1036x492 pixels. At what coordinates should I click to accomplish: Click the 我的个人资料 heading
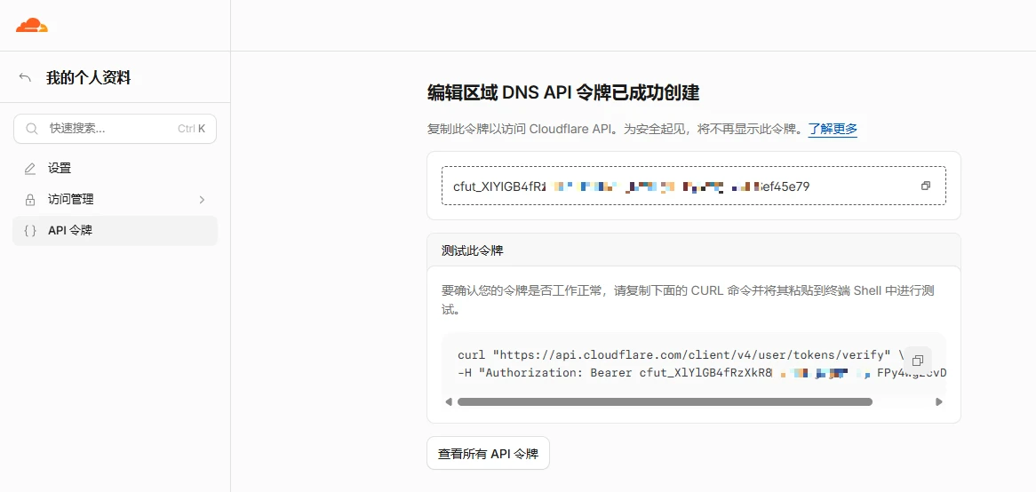(89, 78)
